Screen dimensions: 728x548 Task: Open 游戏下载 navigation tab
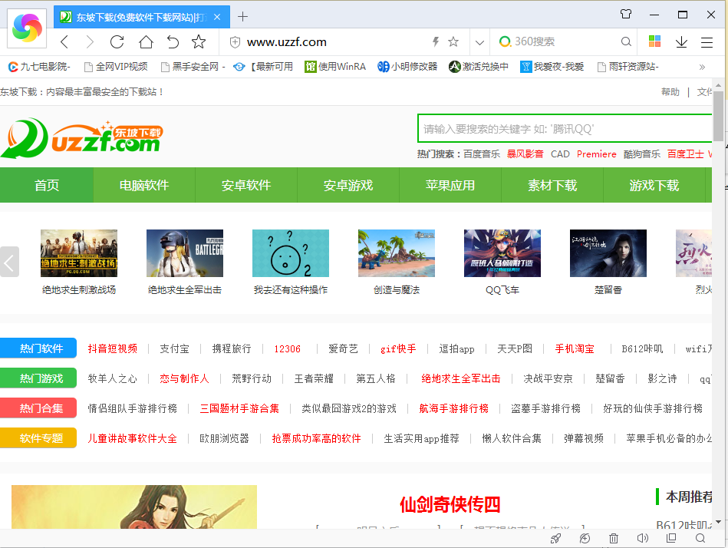(654, 185)
